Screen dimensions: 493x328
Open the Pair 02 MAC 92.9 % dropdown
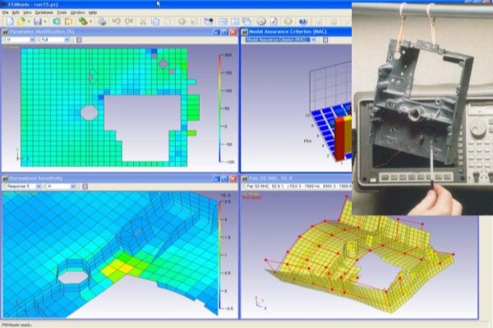[298, 186]
